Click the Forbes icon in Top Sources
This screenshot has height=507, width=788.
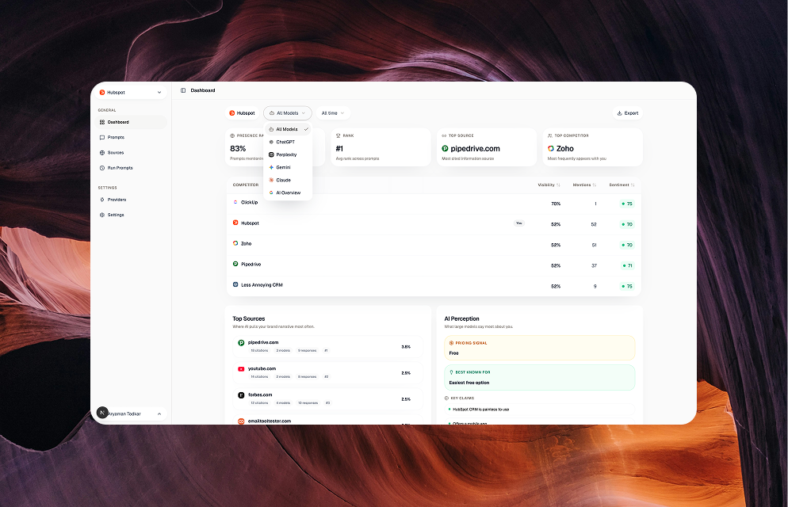241,395
